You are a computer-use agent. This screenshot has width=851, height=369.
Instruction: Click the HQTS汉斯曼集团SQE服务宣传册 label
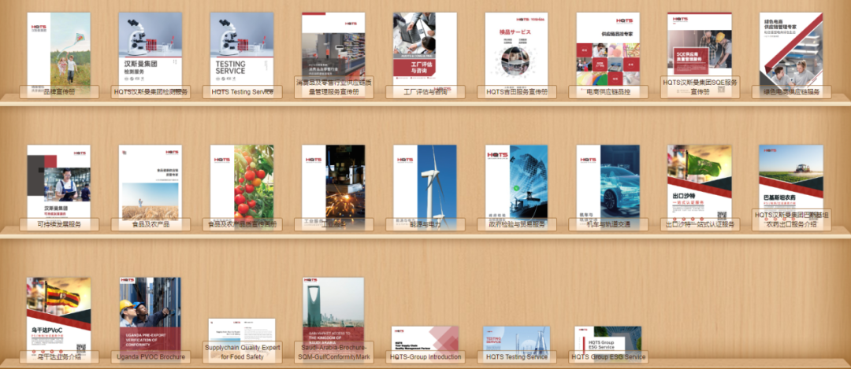pos(700,87)
